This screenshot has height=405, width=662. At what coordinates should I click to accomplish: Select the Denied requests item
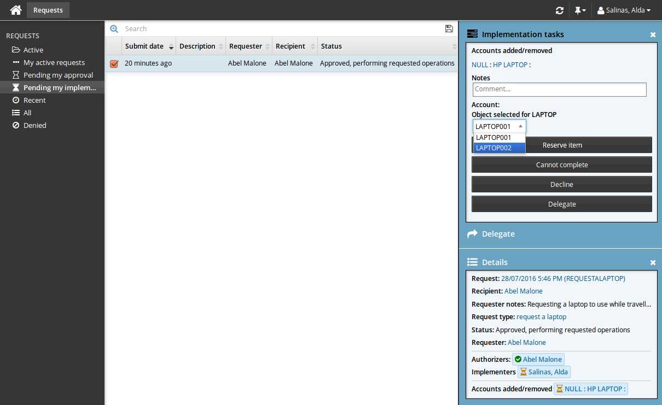coord(34,125)
